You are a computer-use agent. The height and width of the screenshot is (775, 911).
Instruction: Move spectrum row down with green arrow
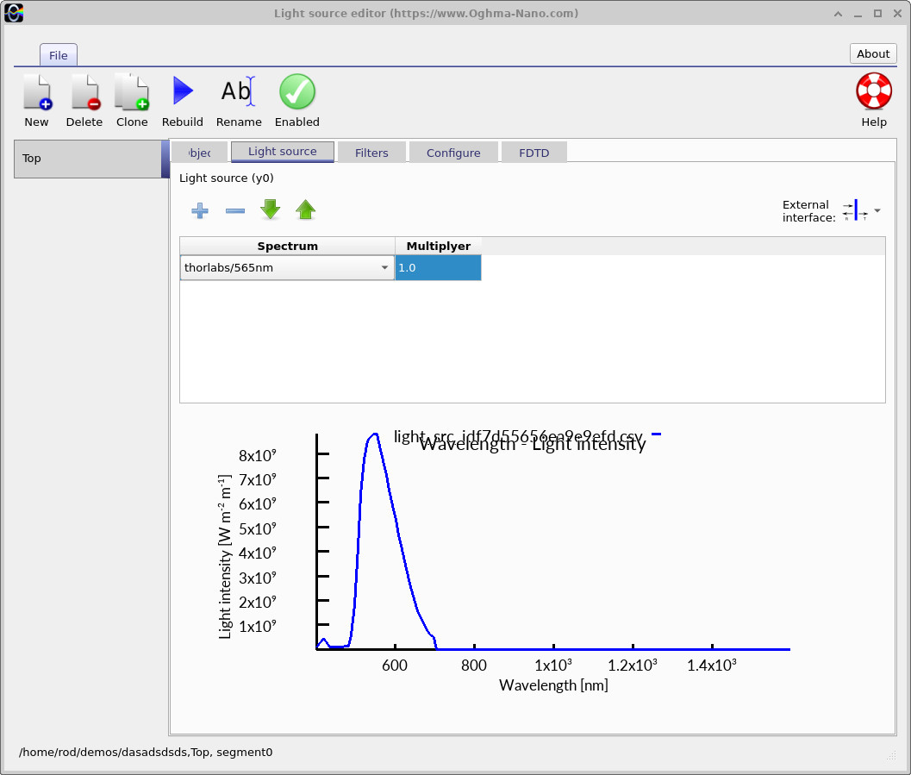coord(270,209)
